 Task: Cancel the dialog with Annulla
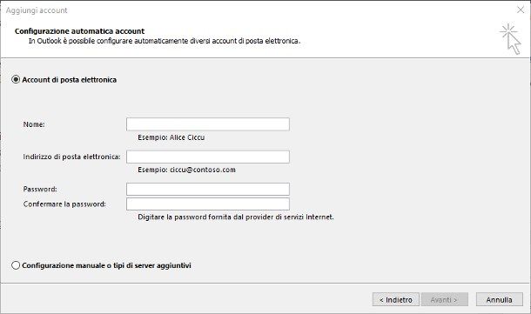pyautogui.click(x=499, y=299)
